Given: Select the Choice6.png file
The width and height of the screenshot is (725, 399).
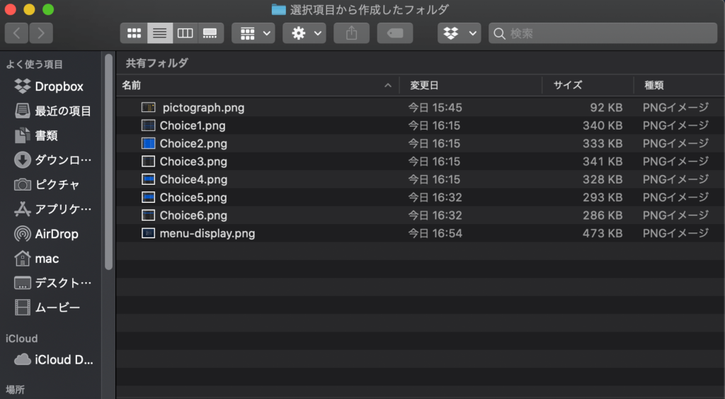Looking at the screenshot, I should [421, 215].
